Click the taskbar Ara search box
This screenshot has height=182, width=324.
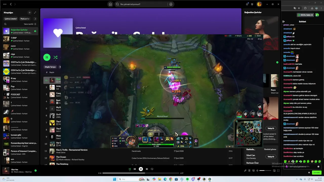[x=131, y=179]
